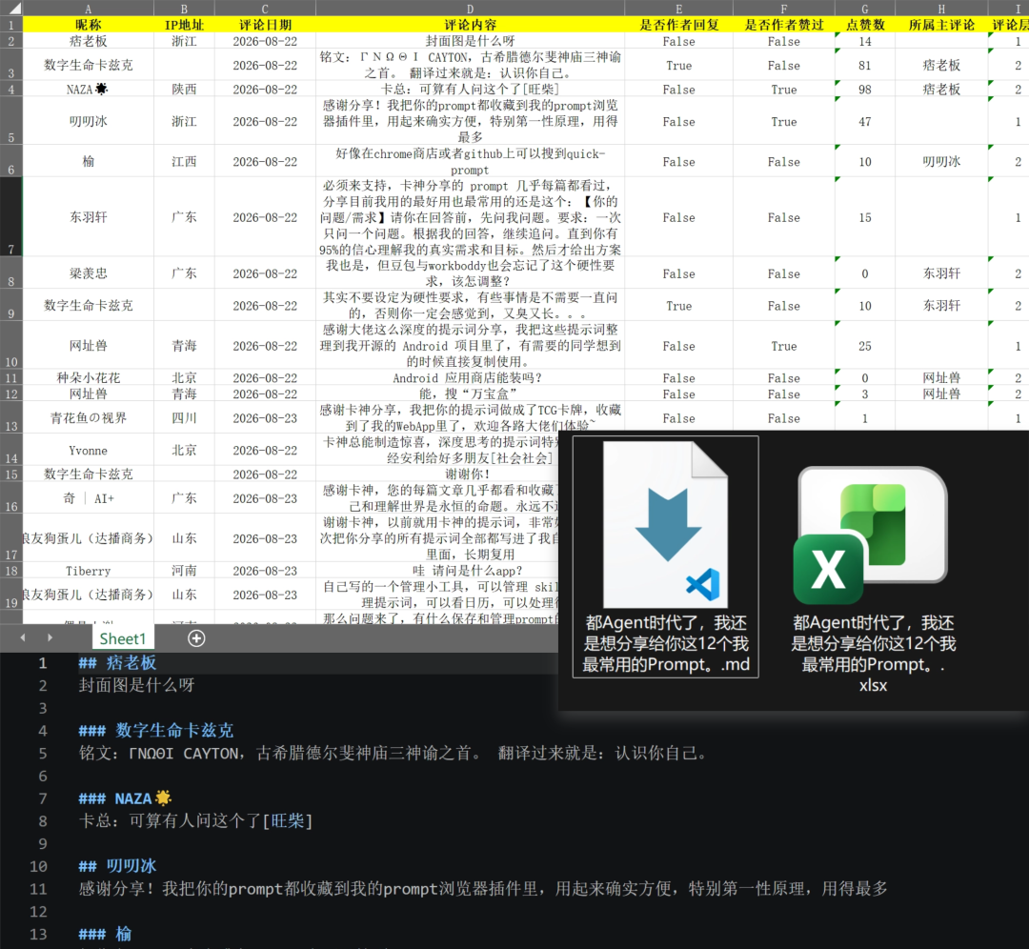1029x949 pixels.
Task: Select row 7 header
Action: [11, 216]
